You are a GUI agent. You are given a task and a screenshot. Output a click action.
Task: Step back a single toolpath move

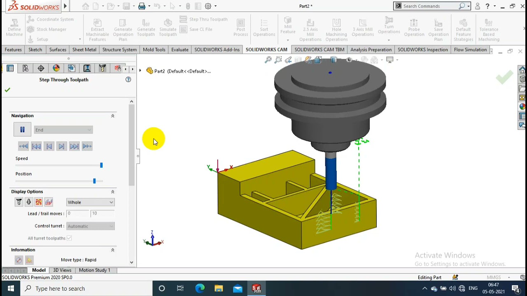coord(49,146)
